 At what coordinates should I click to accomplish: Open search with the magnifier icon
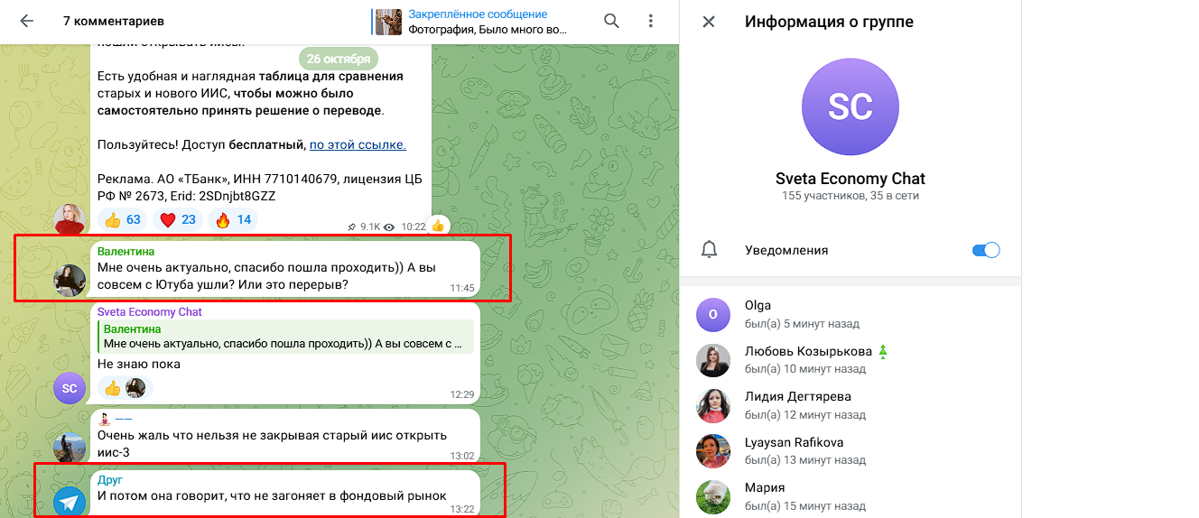(x=611, y=21)
